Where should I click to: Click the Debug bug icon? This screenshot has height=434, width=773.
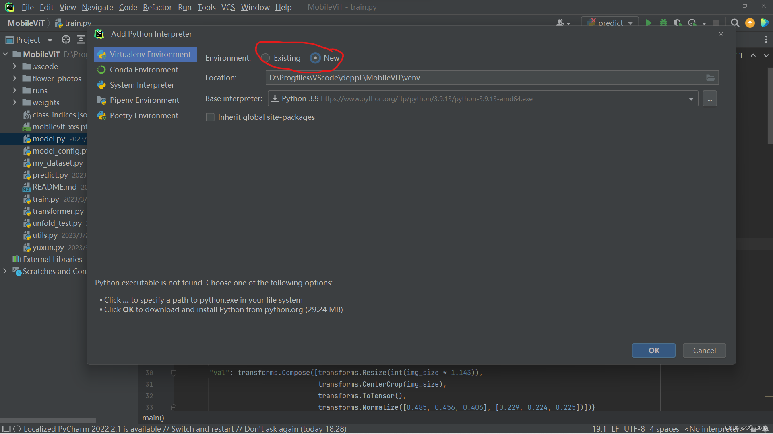coord(663,23)
